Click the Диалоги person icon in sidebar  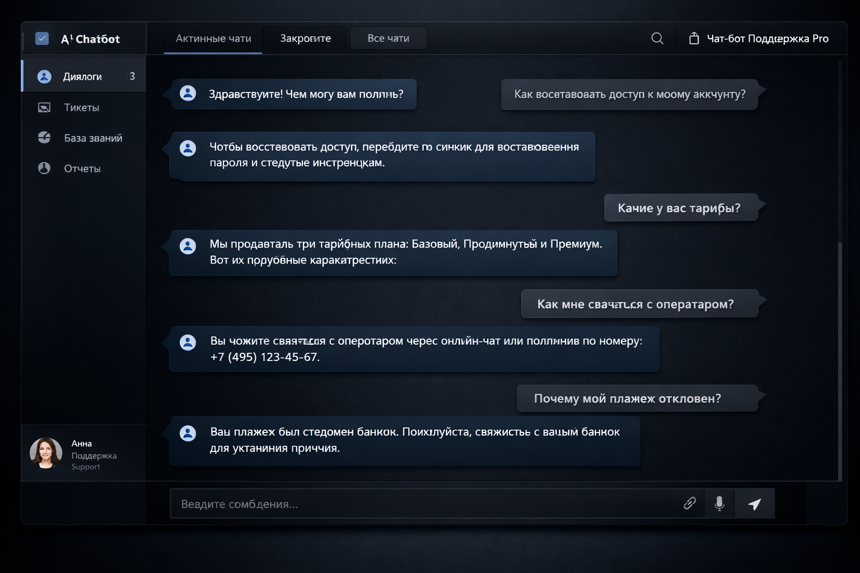(44, 77)
